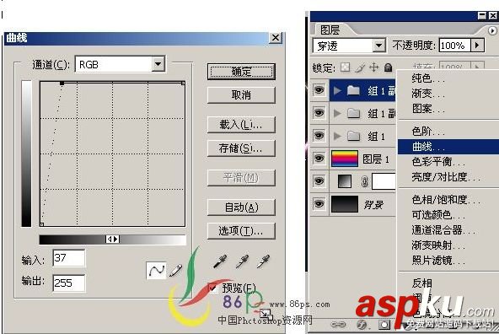This screenshot has width=499, height=334.
Task: Click the 确定 button
Action: (241, 72)
